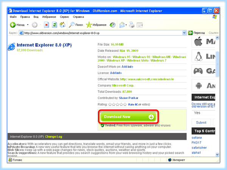
Task: Click the Ссылки links toolbar label
Action: pos(213,33)
